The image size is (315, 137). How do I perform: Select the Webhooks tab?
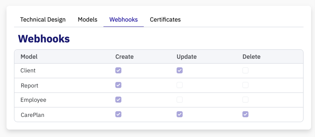123,19
